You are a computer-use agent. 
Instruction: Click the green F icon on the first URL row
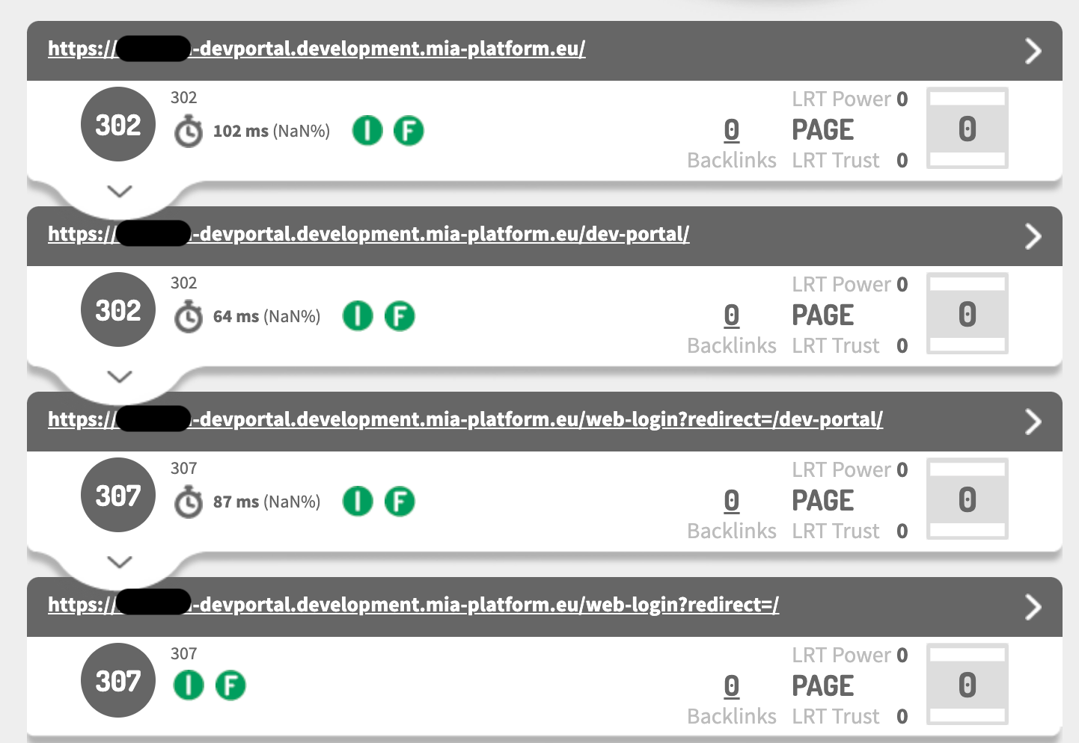point(409,130)
